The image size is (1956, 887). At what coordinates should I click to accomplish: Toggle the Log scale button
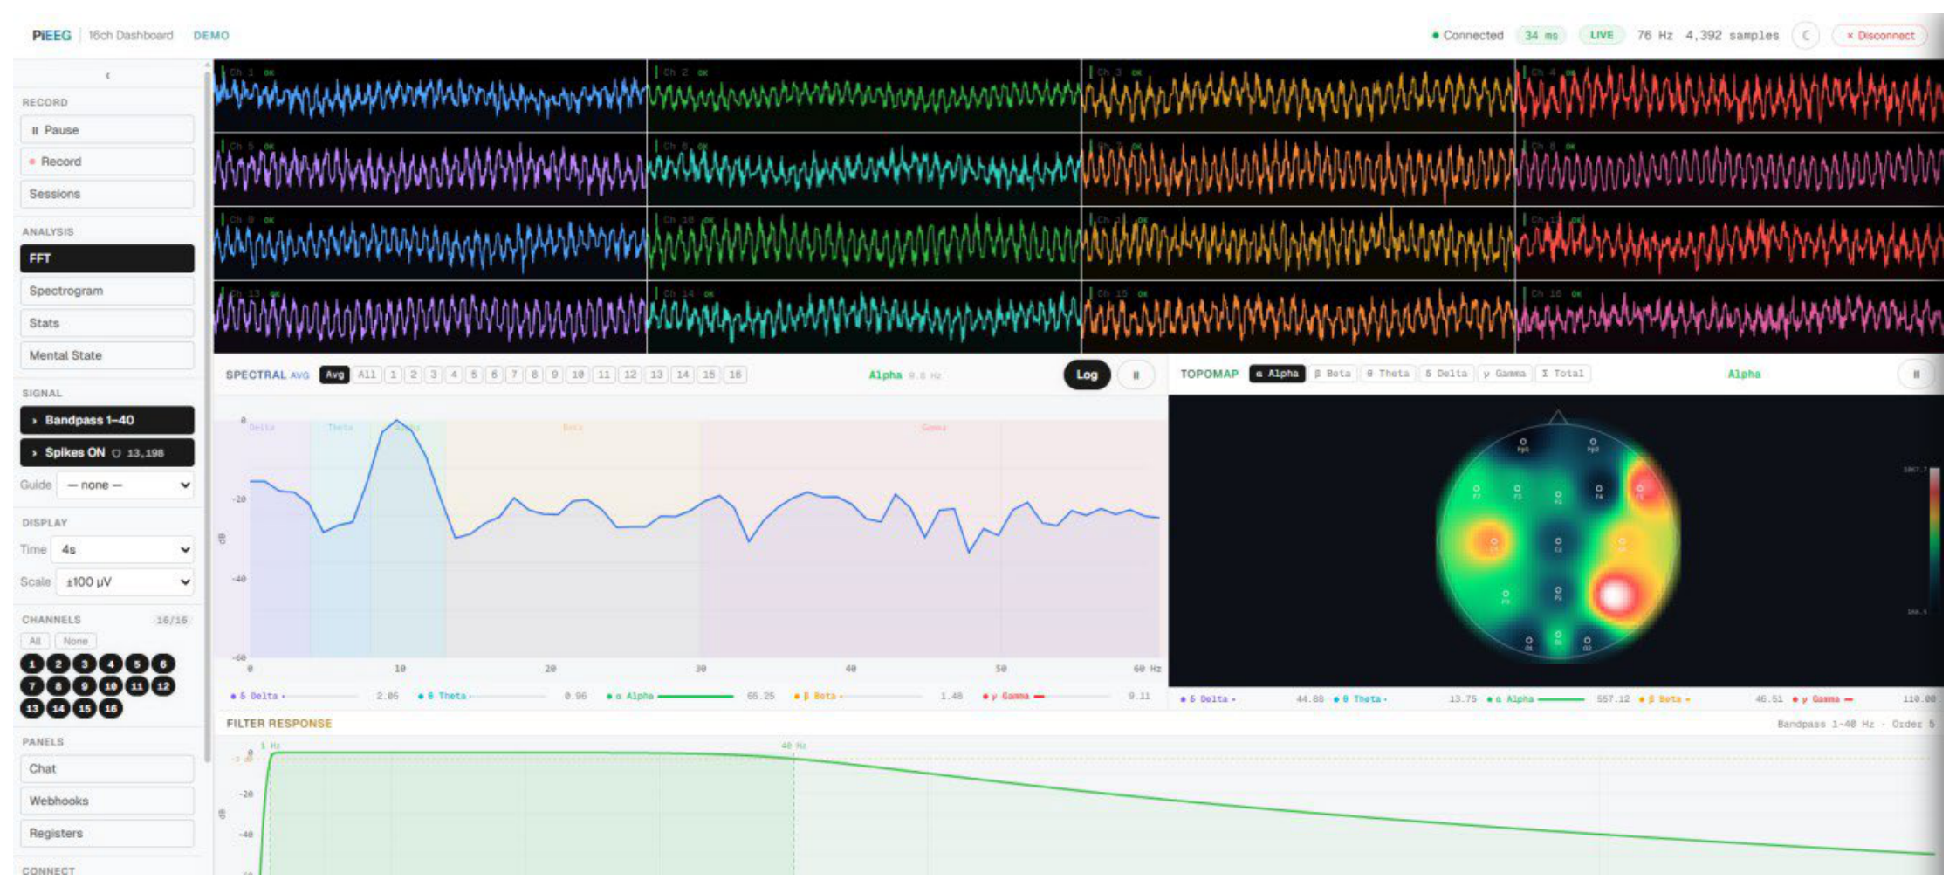pyautogui.click(x=1087, y=375)
